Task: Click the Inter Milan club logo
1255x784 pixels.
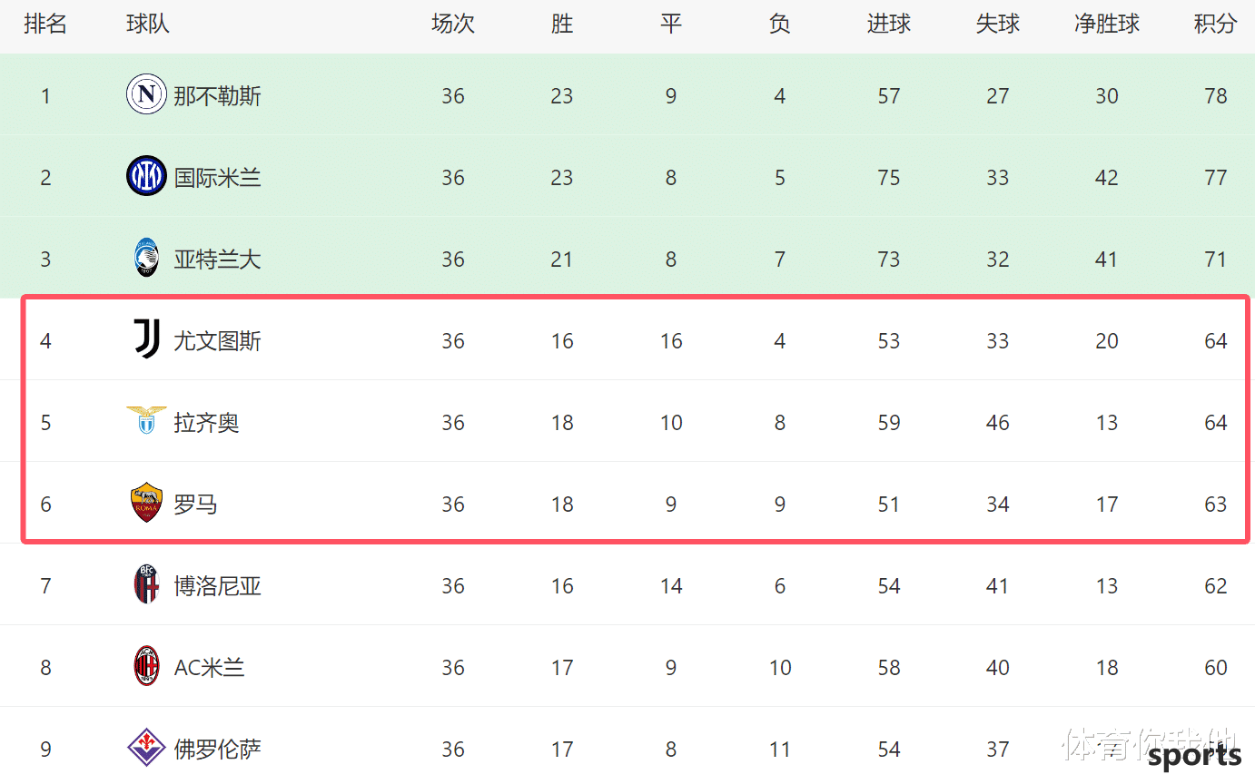Action: coord(146,176)
